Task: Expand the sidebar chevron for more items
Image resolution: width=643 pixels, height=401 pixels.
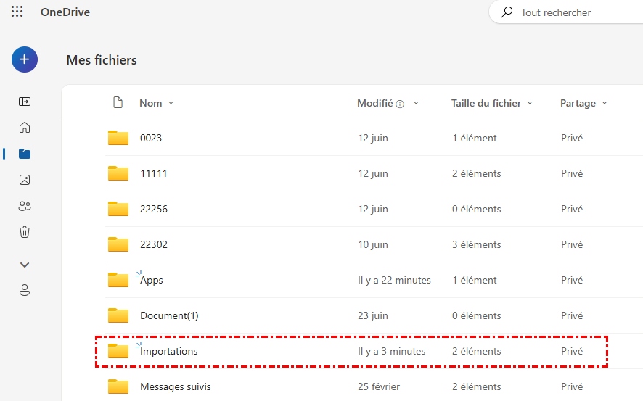Action: (x=25, y=265)
